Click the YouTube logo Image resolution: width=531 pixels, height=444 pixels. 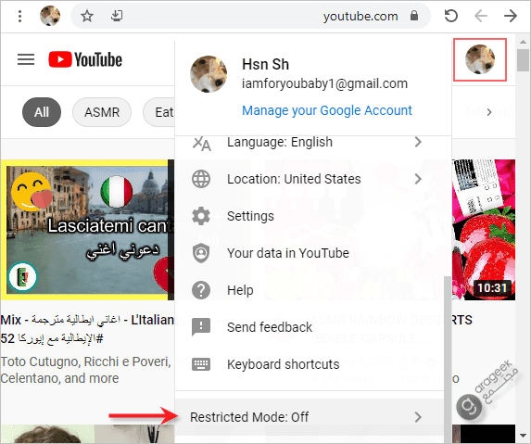click(85, 59)
